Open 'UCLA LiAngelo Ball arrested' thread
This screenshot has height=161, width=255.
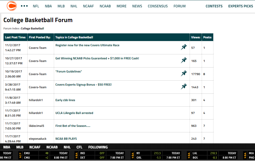pos(74,113)
